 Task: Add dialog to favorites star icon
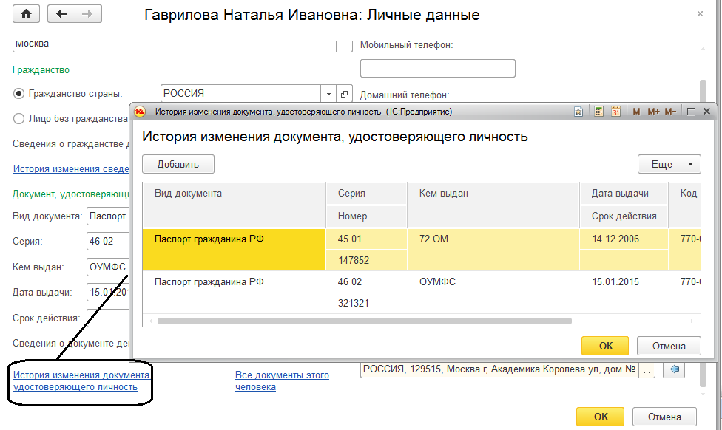[578, 112]
